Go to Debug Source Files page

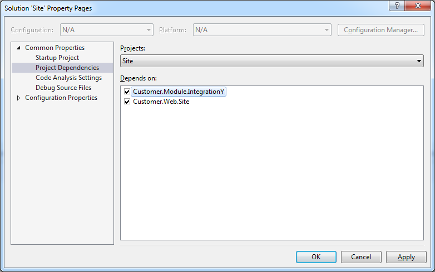[63, 88]
